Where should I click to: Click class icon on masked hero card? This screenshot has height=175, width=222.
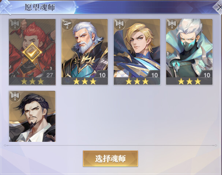coord(172,24)
